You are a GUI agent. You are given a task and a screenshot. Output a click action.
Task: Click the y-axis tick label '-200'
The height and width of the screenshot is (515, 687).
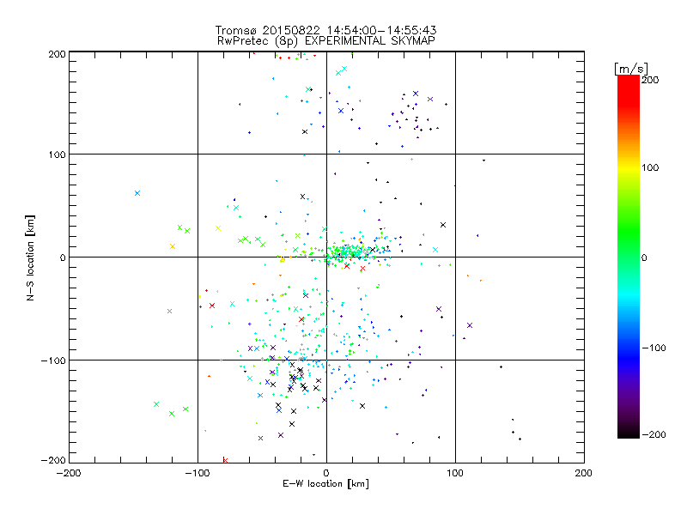coord(53,461)
